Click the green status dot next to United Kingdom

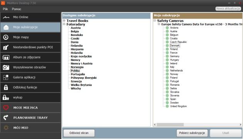pyautogui.click(x=167, y=106)
